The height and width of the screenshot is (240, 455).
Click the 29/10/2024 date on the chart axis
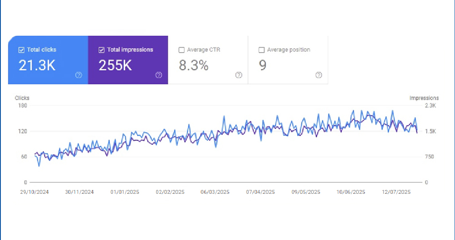tap(35, 192)
